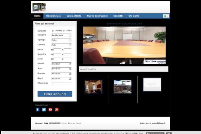Click the Riferimento text field

point(62,83)
